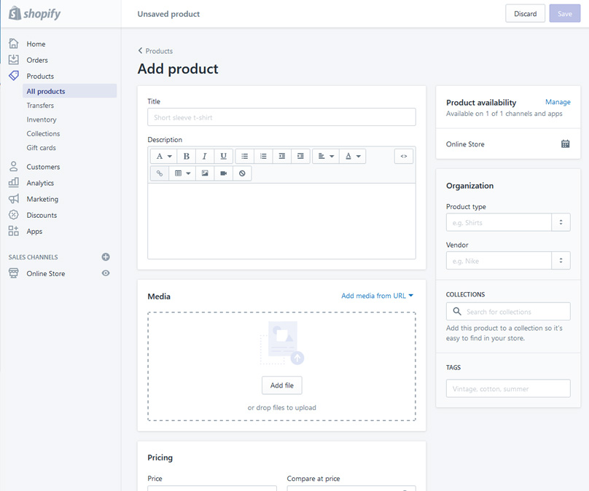
Task: Open the text color dropdown
Action: point(353,156)
